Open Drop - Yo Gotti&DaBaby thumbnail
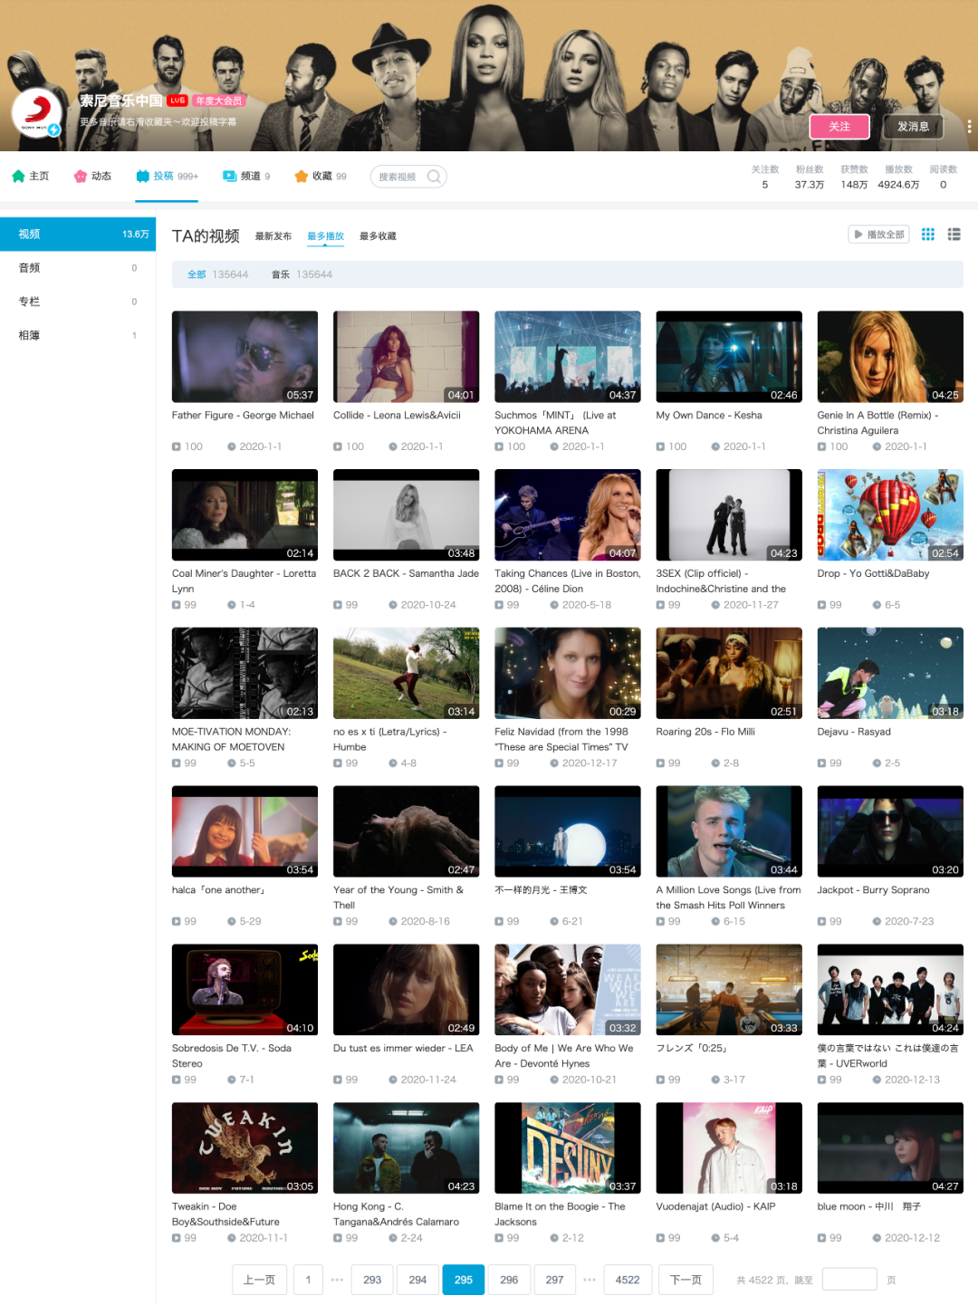 890,515
